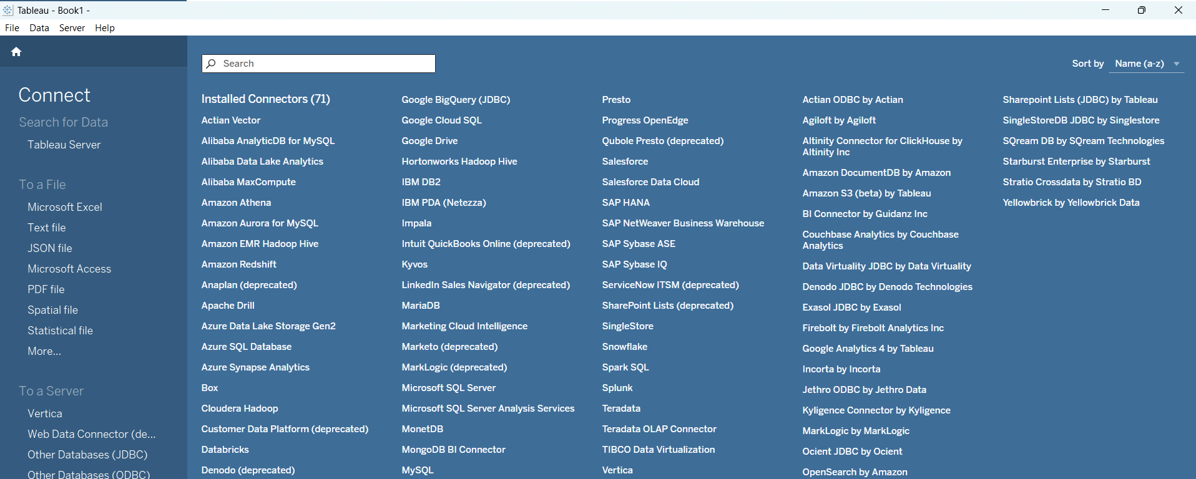Choose the MySQL connector
This screenshot has width=1196, height=479.
(x=418, y=470)
